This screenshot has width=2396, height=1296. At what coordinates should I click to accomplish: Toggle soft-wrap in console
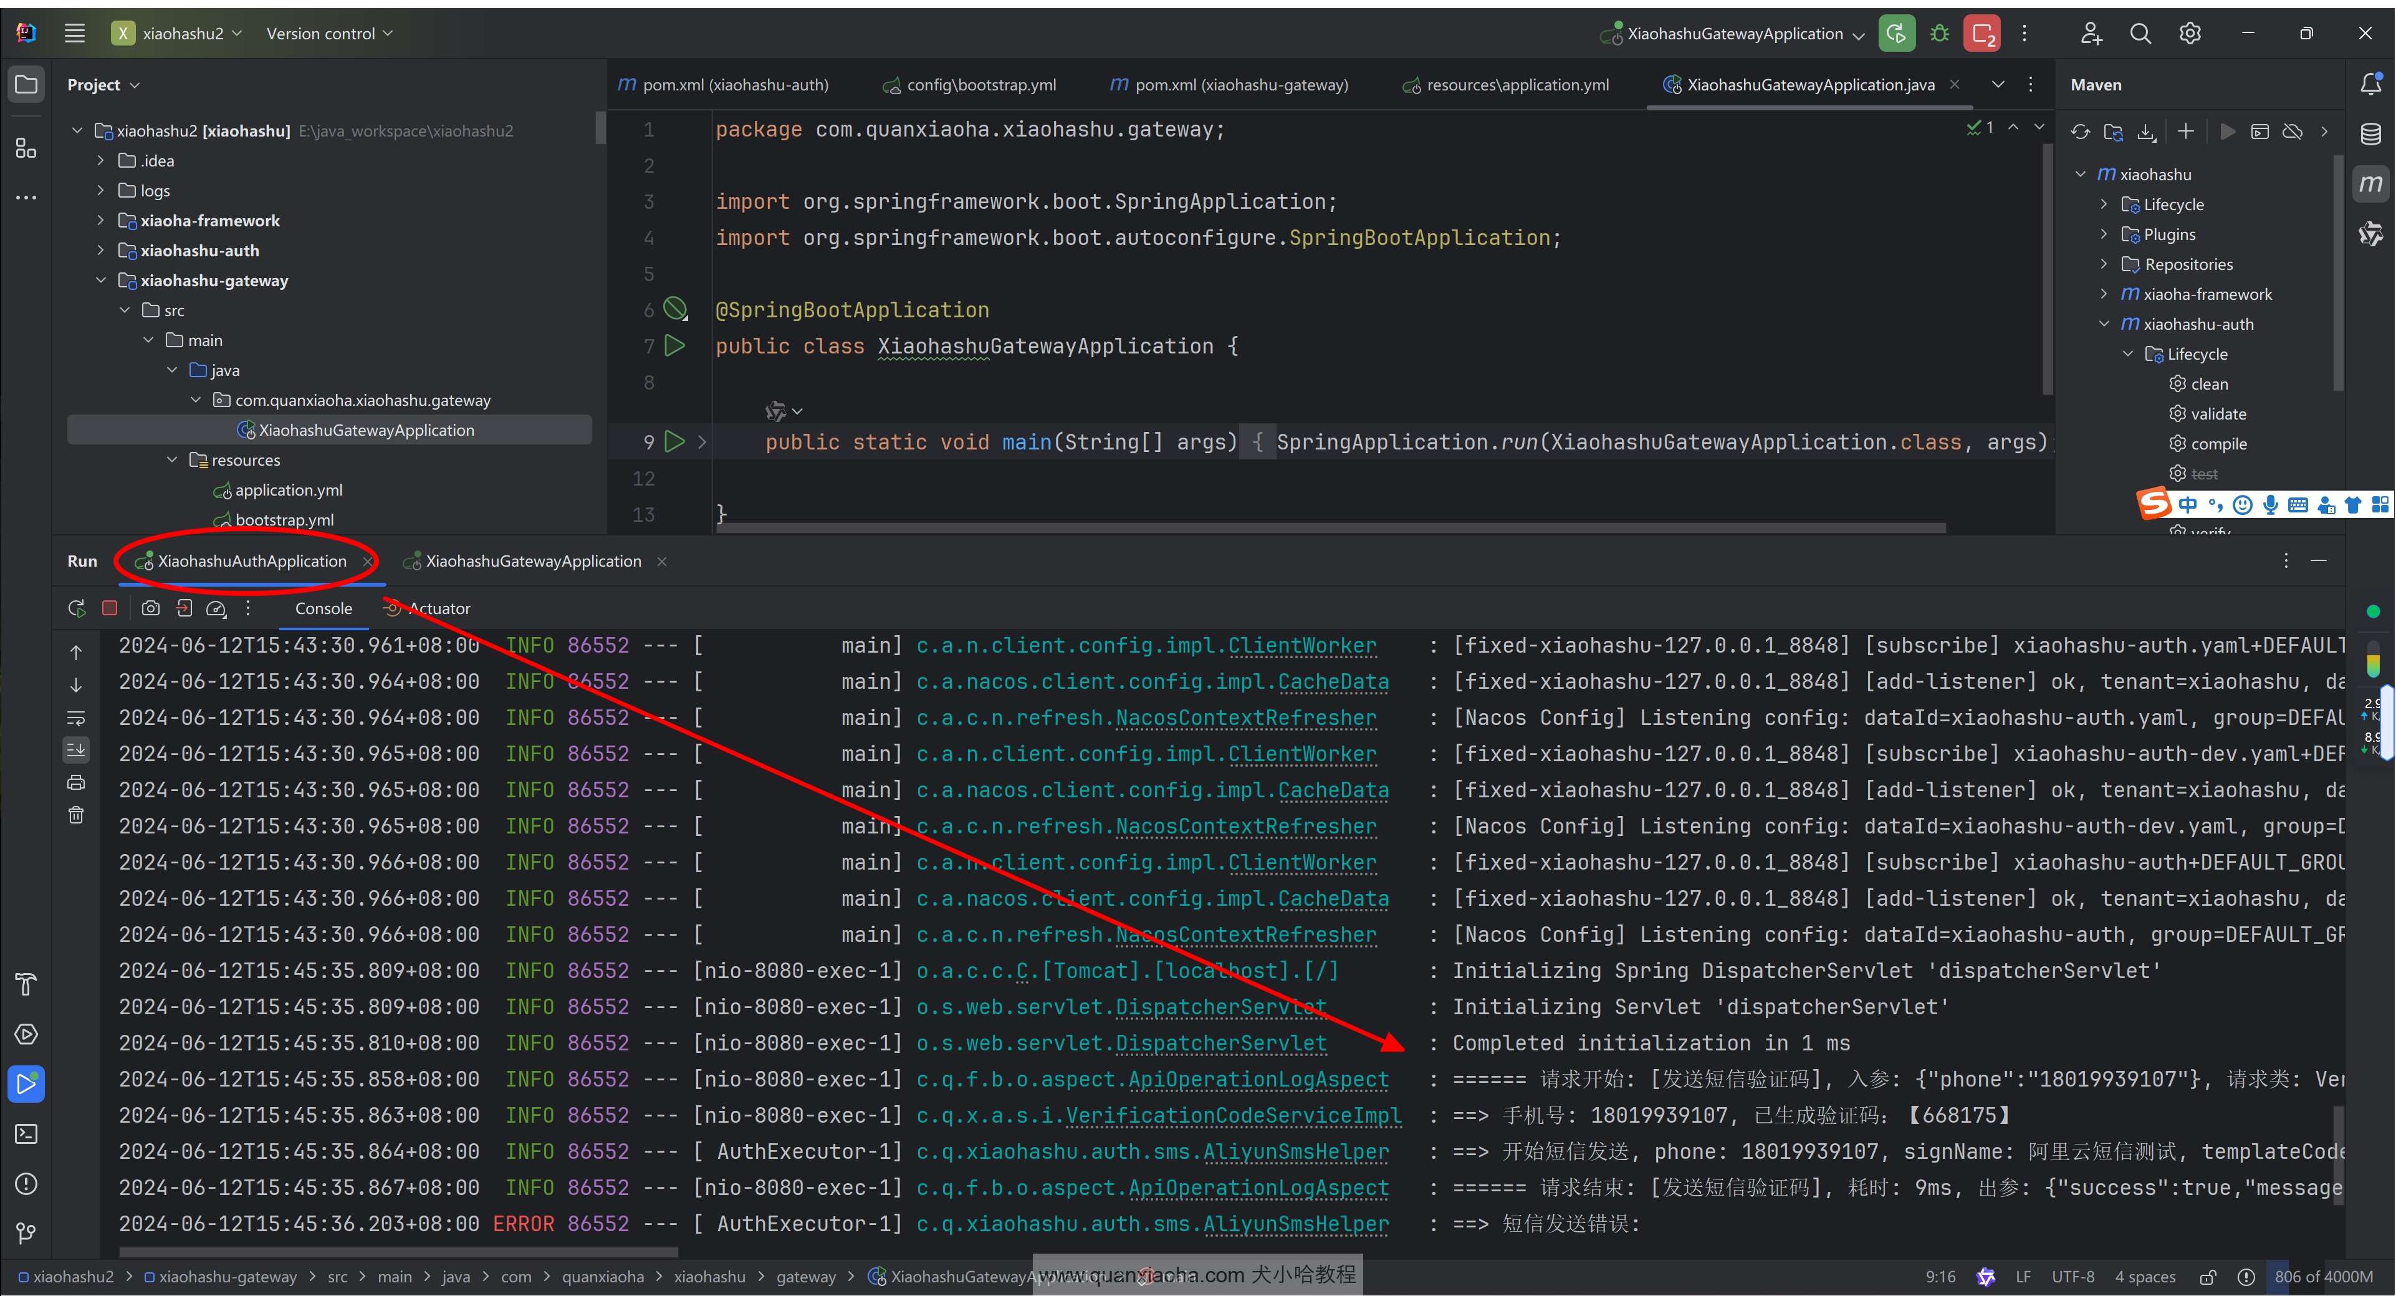tap(76, 718)
